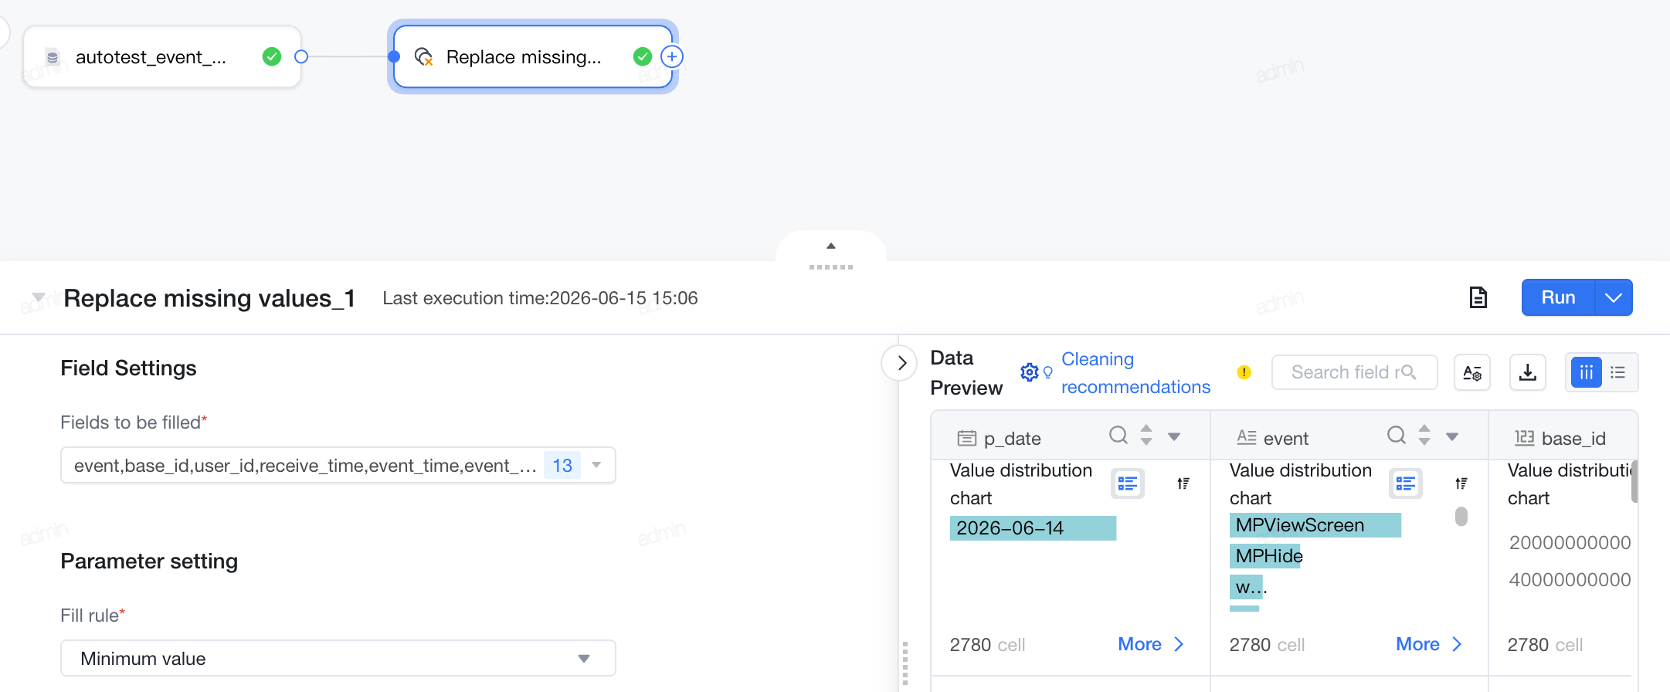Switch to column chart view mode
The image size is (1670, 692).
point(1586,372)
